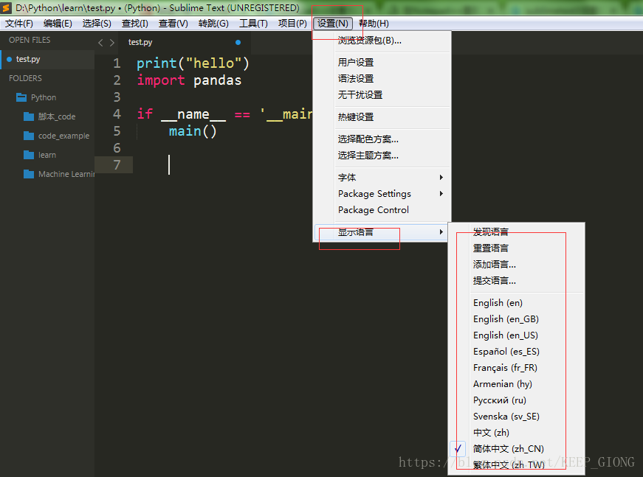The width and height of the screenshot is (643, 477).
Task: Open the 编辑(E) menu
Action: coord(58,24)
